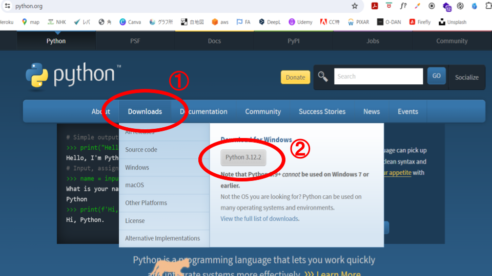
Task: Open the Canva bookmark
Action: [x=130, y=22]
